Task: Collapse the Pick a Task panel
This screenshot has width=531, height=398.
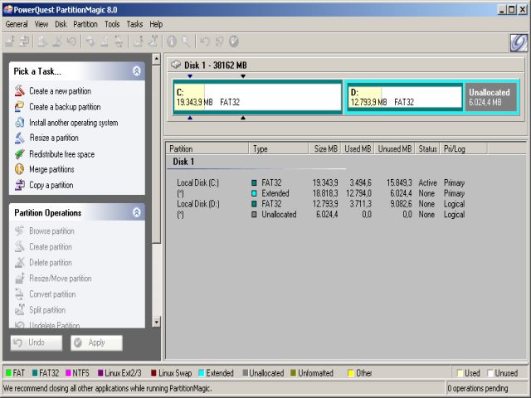Action: tap(136, 70)
